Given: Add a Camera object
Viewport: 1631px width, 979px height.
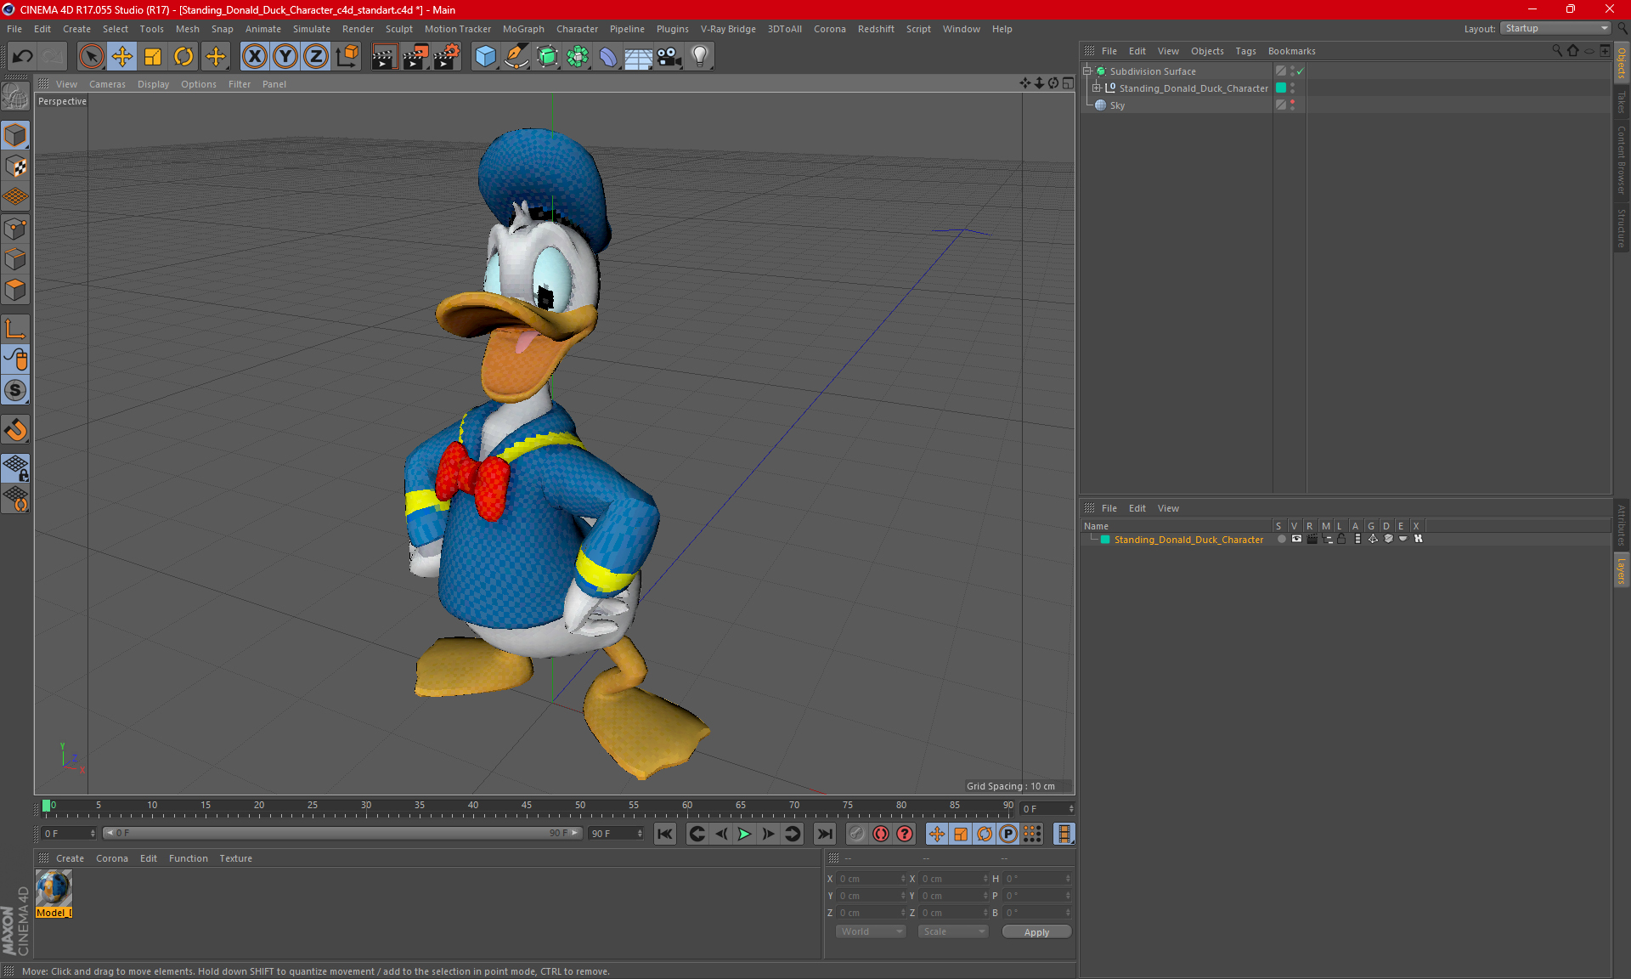Looking at the screenshot, I should click(x=669, y=57).
